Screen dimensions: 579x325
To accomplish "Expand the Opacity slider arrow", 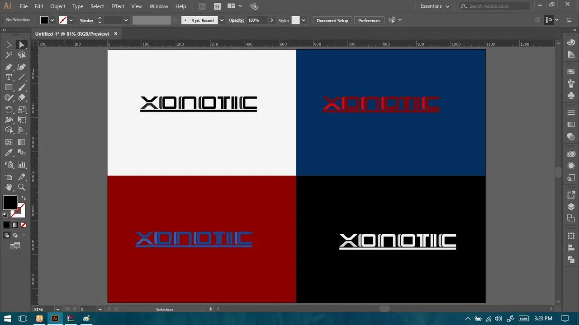I will coord(272,20).
